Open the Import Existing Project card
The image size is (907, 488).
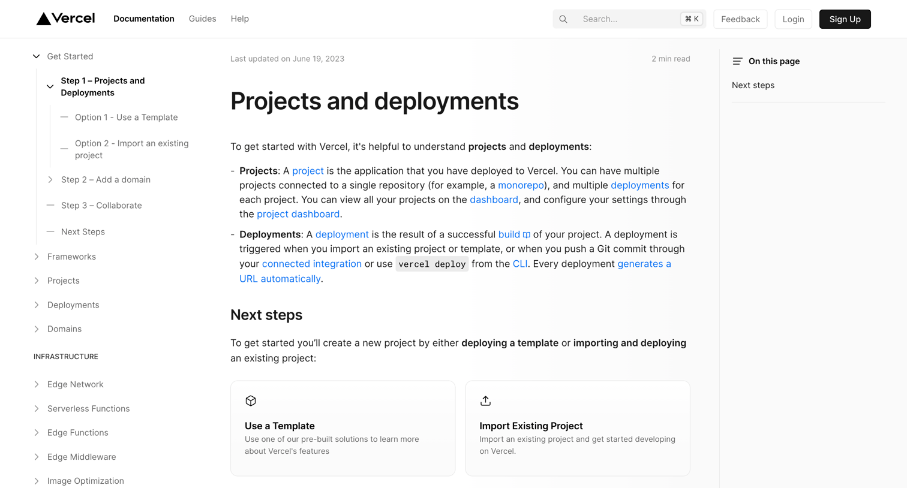pos(578,428)
